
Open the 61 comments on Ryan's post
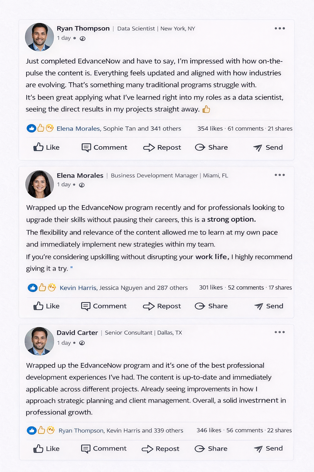tap(245, 129)
